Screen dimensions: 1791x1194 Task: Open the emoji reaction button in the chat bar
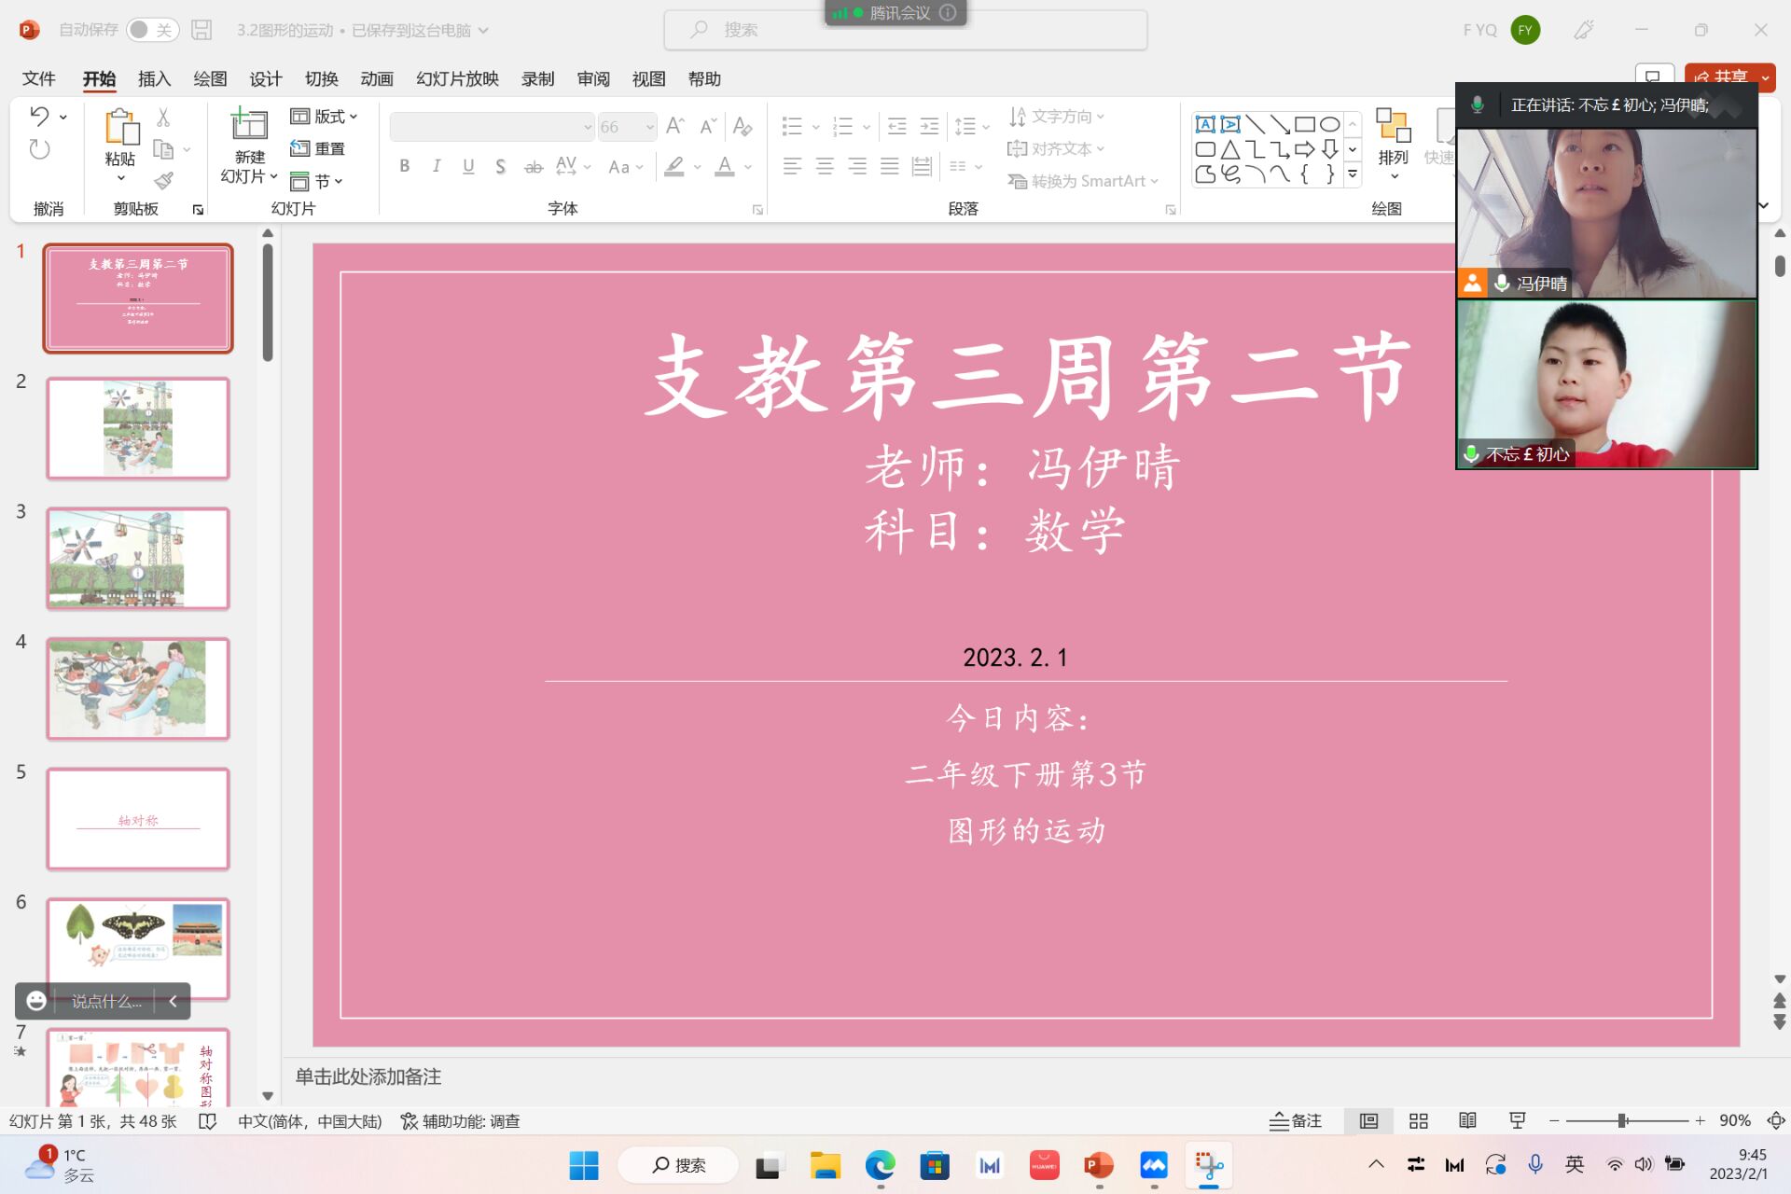pos(36,1001)
